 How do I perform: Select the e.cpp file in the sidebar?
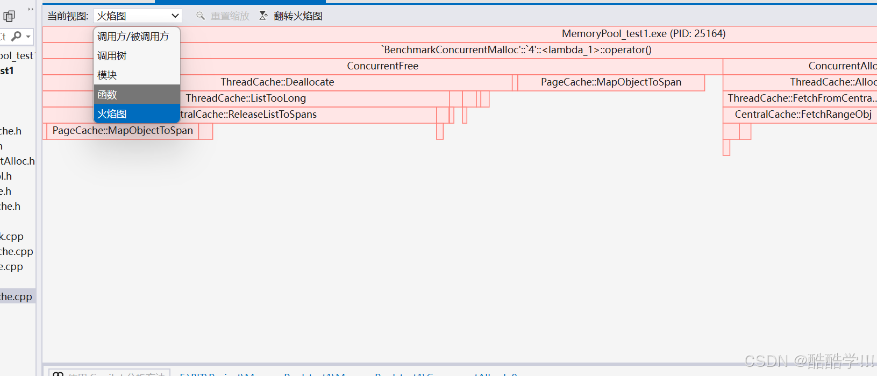[11, 266]
